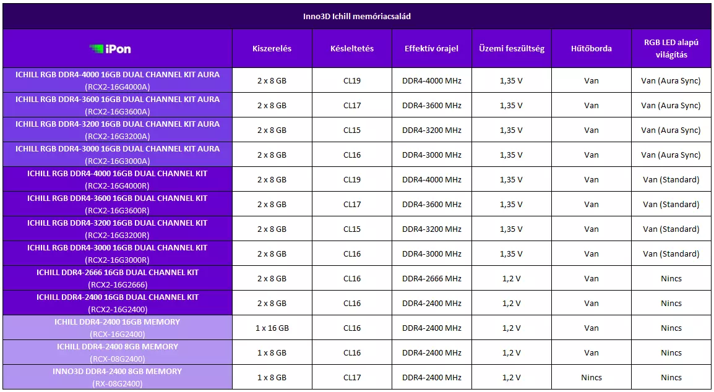Screen dimensions: 714x392
Task: Click the Hűtőborda column header
Action: 591,48
